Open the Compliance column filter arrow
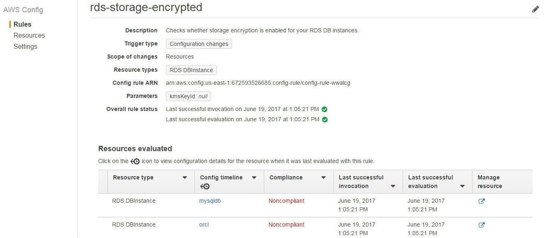This screenshot has height=238, width=545. [x=324, y=178]
